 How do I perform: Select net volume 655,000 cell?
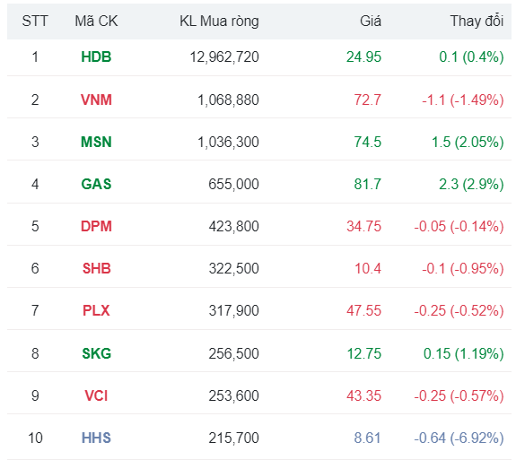[233, 184]
